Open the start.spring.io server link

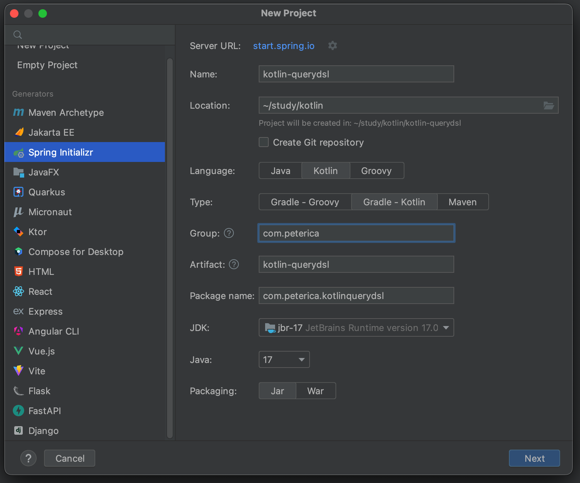[x=284, y=46]
